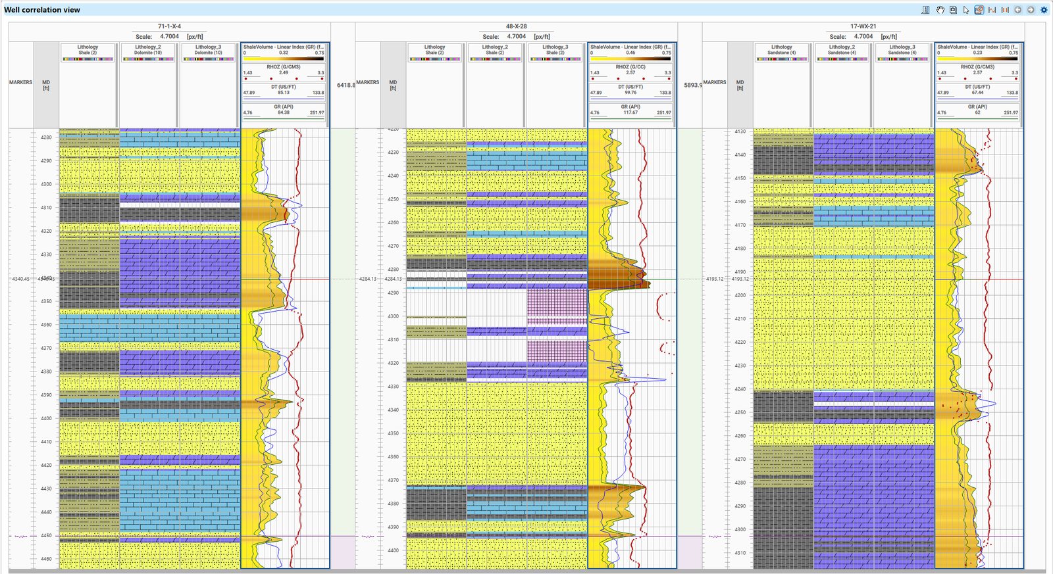
Task: Select the Lithology_3 track header in 71-1-X-4
Action: (209, 53)
